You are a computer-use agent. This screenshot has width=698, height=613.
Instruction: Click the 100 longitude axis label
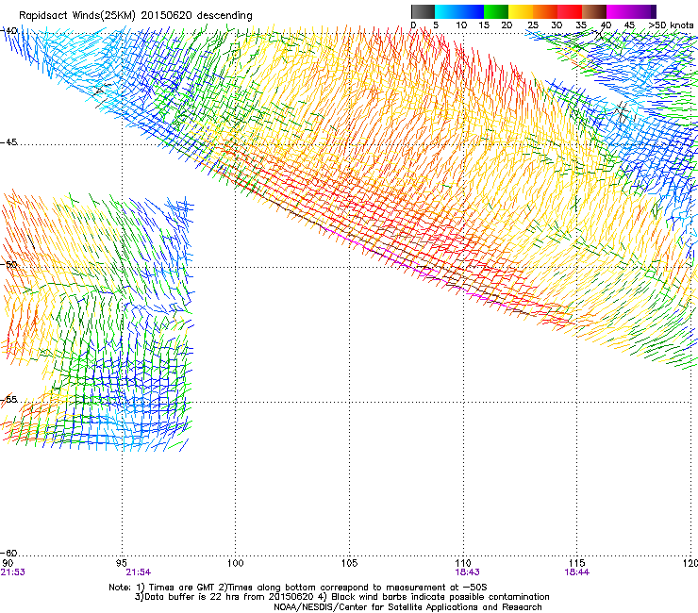(236, 563)
